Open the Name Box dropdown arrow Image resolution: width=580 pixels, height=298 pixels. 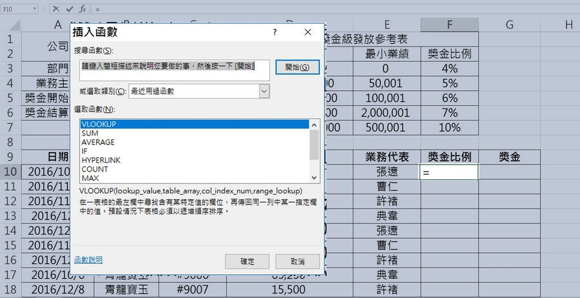(34, 9)
